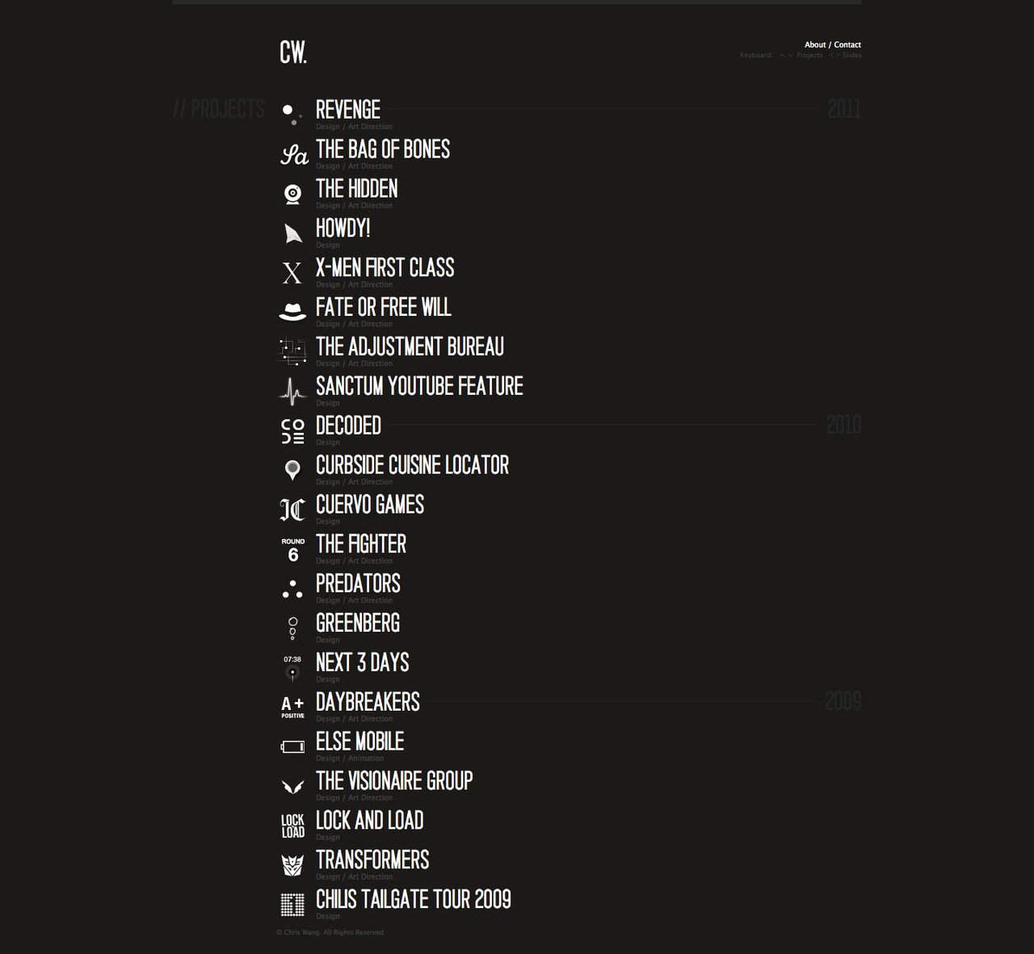Open the Daybreakers project
The image size is (1034, 954).
coord(367,702)
